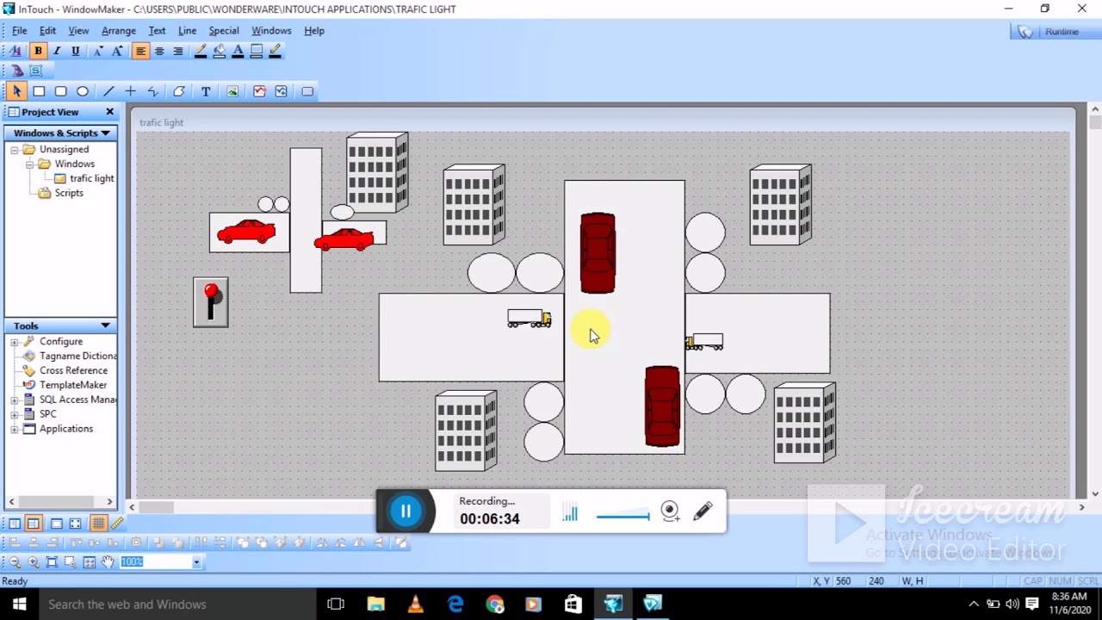Viewport: 1102px width, 620px height.
Task: Toggle underline text formatting
Action: pos(76,52)
